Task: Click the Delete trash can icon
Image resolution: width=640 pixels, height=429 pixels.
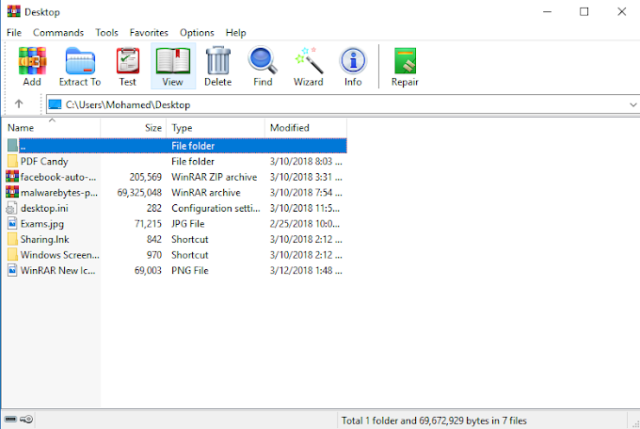Action: pos(218,61)
